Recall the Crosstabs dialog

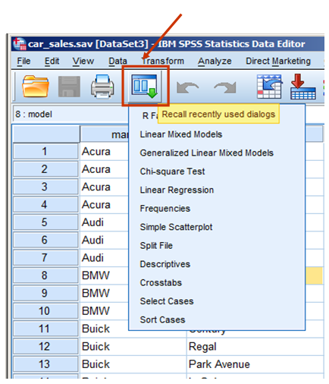tap(161, 282)
